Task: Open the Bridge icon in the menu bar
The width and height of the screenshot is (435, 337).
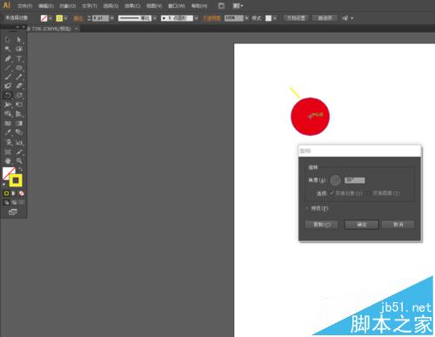Action: click(221, 5)
